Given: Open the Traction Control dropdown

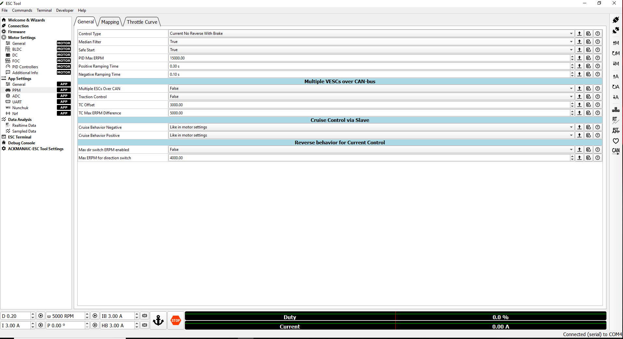Looking at the screenshot, I should pos(371,97).
